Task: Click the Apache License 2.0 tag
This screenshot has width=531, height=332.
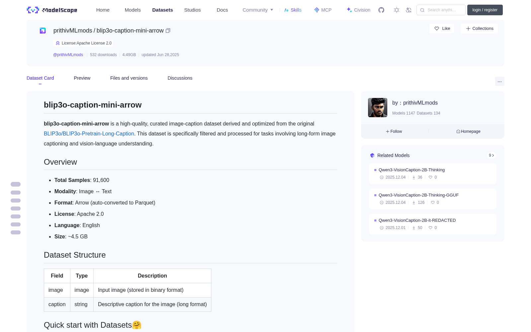Action: point(83,43)
